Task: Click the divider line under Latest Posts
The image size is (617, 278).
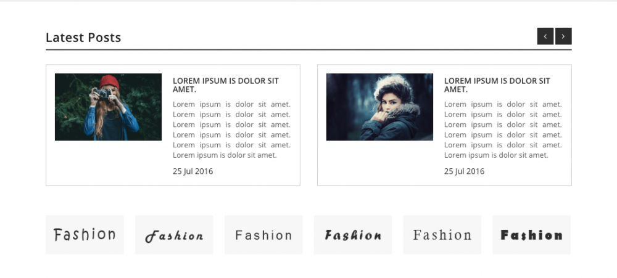Action: click(x=308, y=50)
